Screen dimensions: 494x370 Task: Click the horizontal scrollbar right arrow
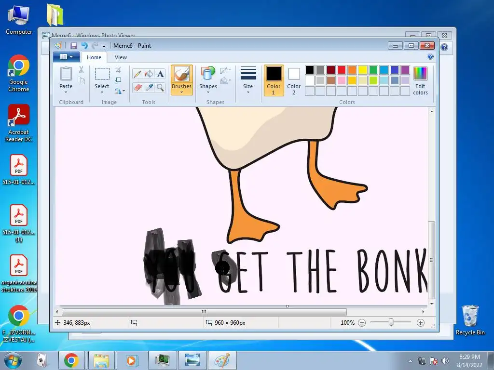pos(423,312)
